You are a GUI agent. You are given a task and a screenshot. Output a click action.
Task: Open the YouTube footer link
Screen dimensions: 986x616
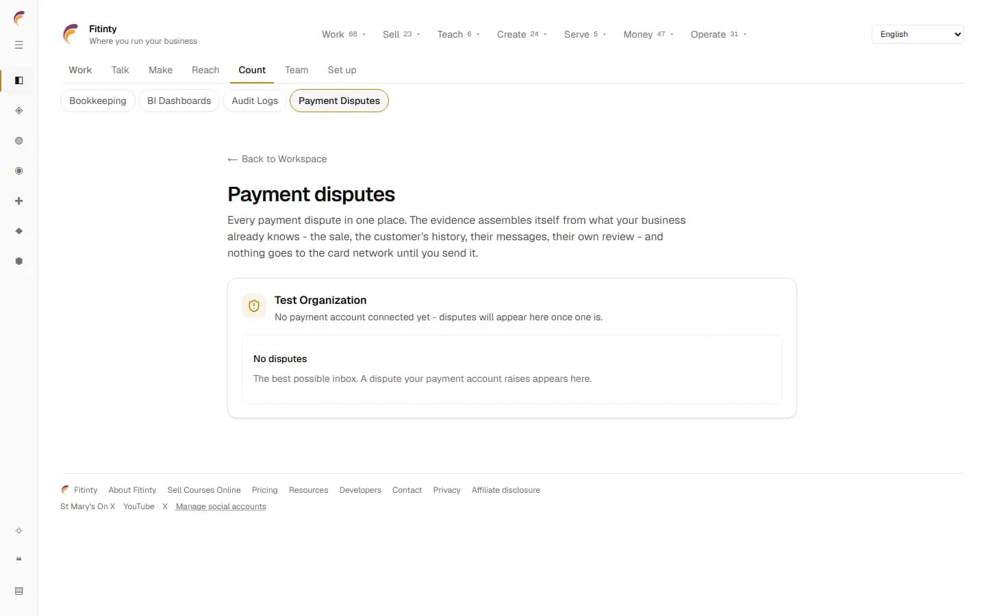[139, 506]
